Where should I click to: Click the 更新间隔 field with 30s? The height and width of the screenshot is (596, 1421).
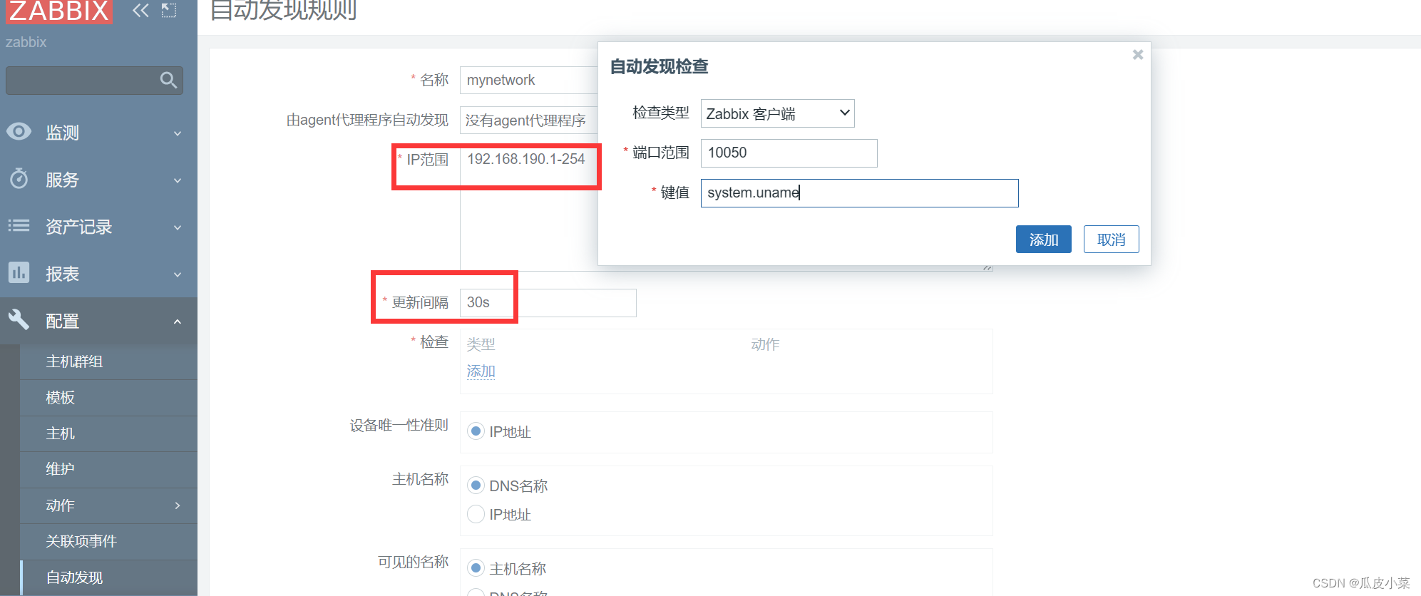[x=548, y=302]
